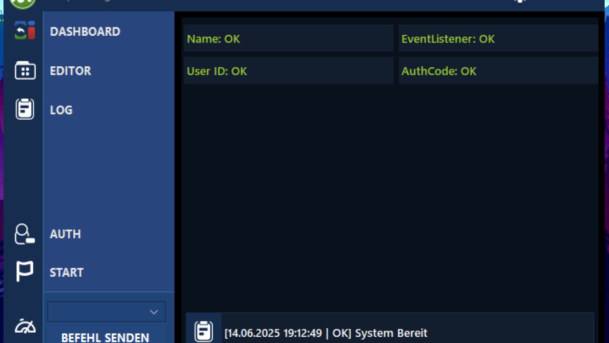Click the 'Name: OK' status tile

[x=288, y=39]
